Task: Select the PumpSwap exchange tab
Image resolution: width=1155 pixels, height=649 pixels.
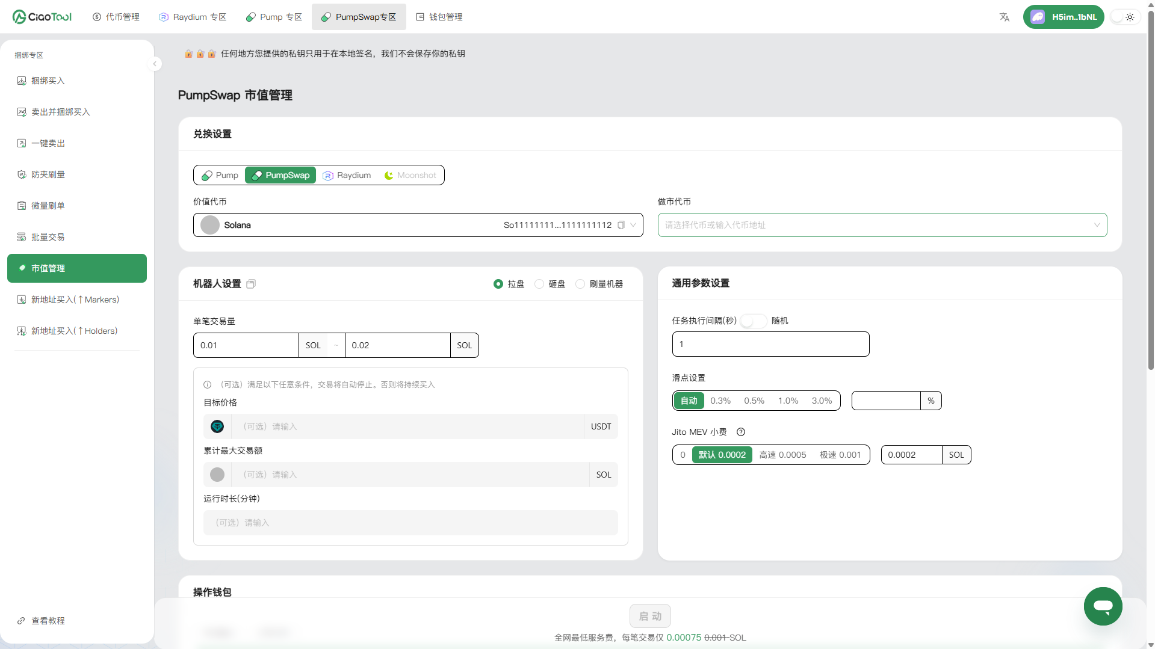Action: coord(280,175)
